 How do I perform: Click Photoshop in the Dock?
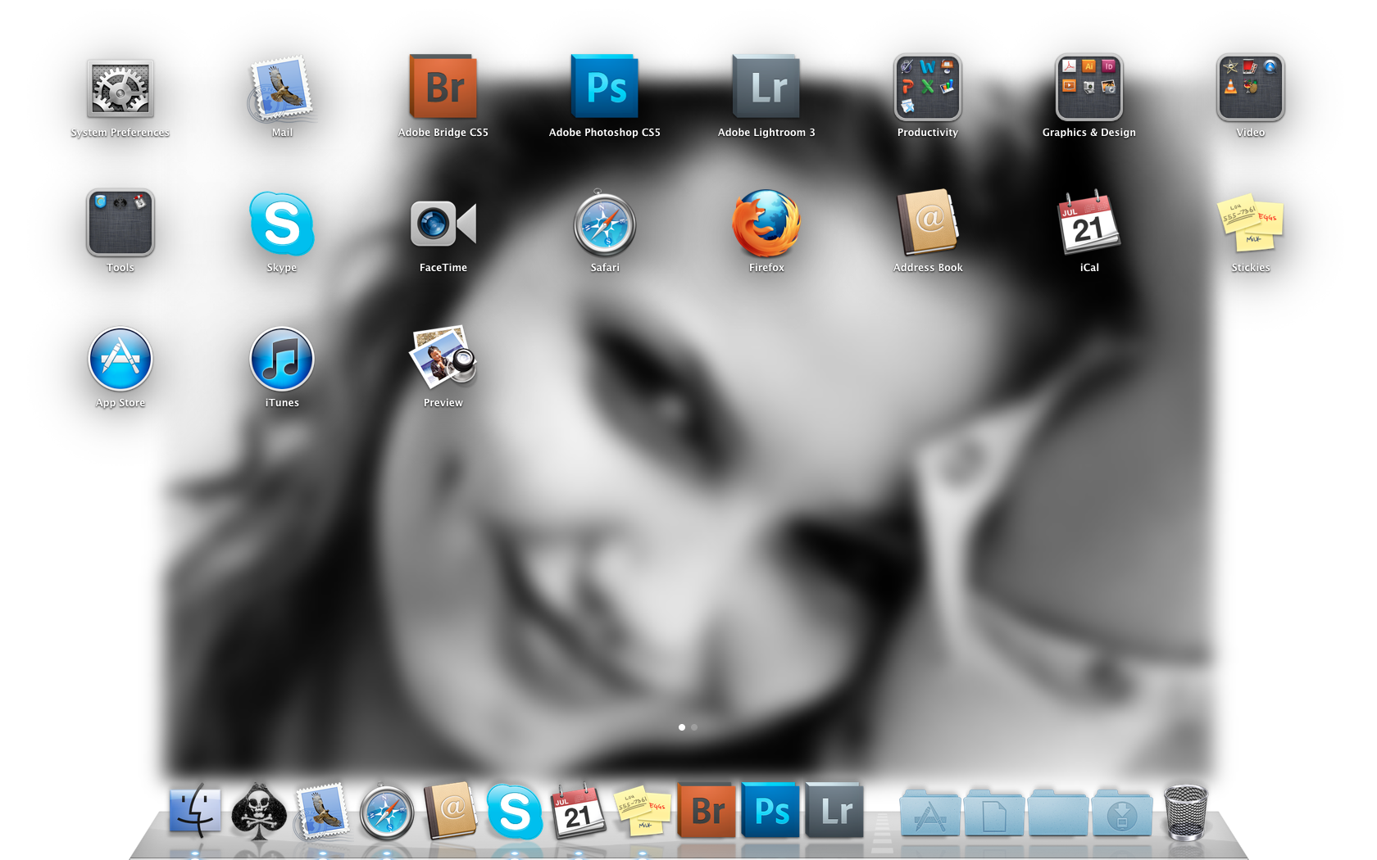pyautogui.click(x=770, y=810)
